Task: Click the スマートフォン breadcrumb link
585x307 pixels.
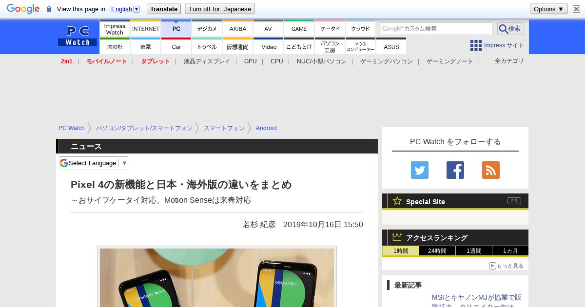Action: pos(224,128)
